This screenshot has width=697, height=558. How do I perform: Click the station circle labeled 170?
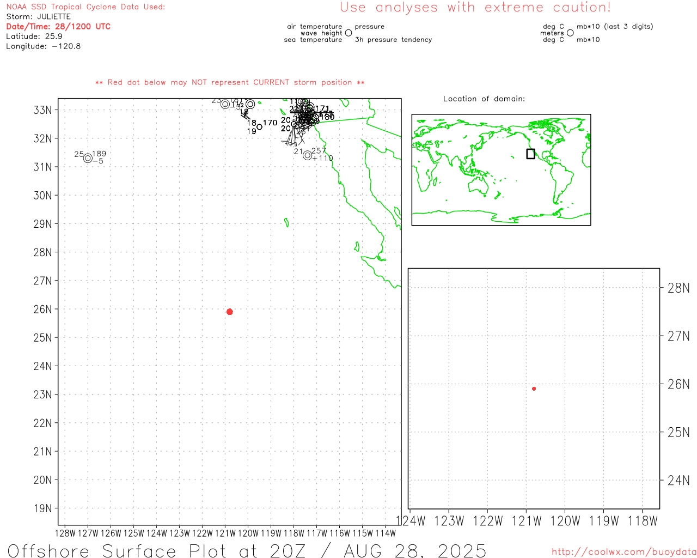click(259, 126)
